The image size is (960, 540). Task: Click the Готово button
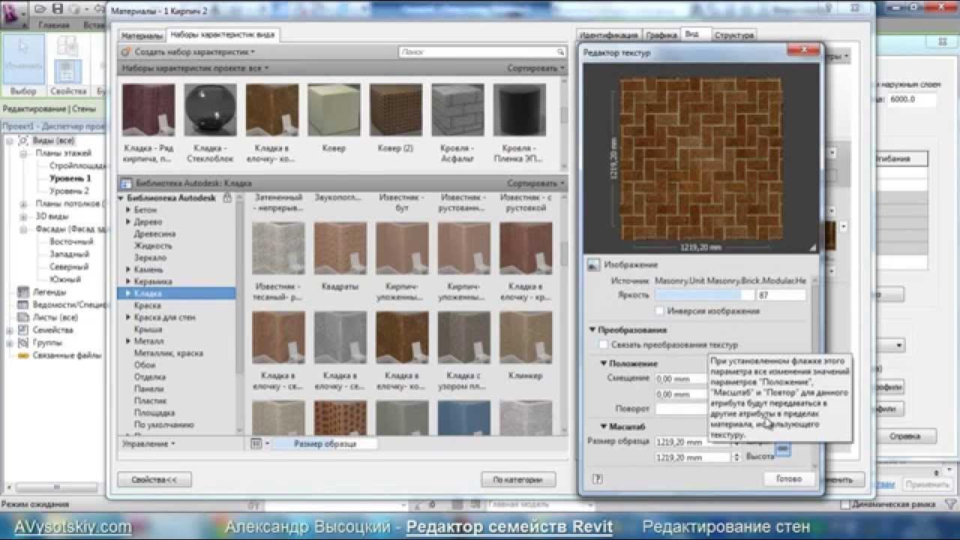[789, 478]
